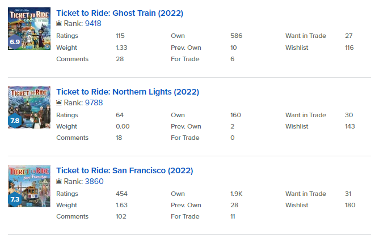Click the crown icon beside Rank 9418
Viewport: 371px width, 235px height.
click(59, 23)
